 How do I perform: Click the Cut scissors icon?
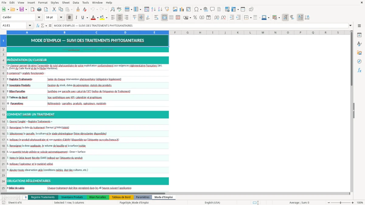coord(54,9)
